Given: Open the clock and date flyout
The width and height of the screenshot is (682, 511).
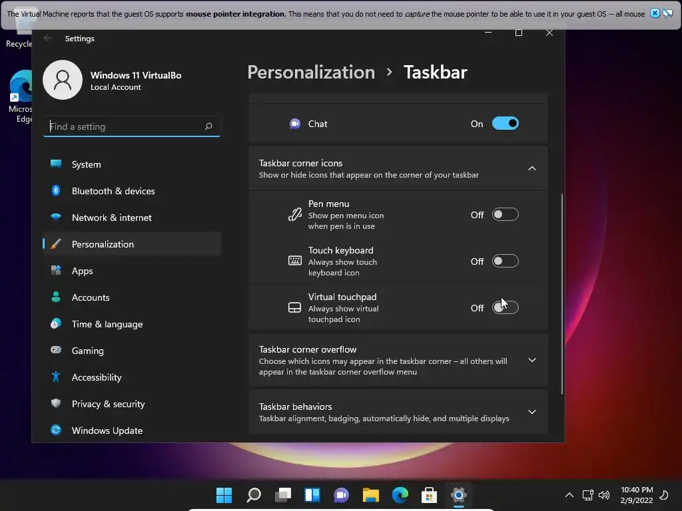Looking at the screenshot, I should point(637,495).
